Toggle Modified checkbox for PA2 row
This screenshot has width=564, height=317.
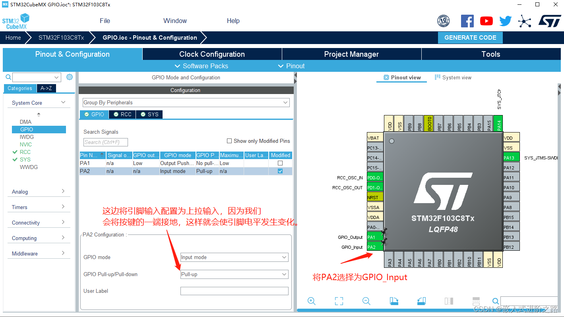tap(280, 171)
